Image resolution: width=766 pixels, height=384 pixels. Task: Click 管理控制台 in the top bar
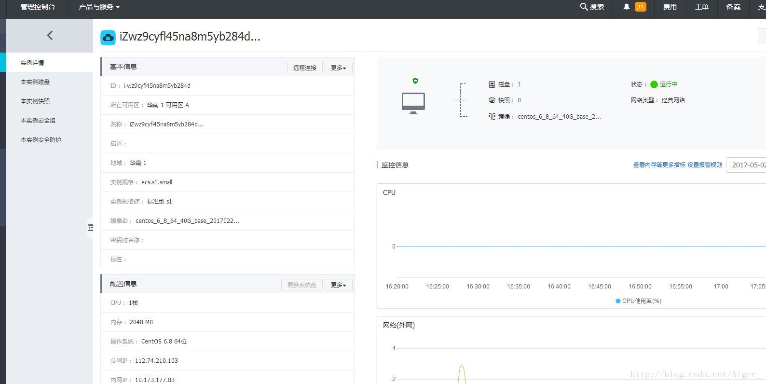38,7
